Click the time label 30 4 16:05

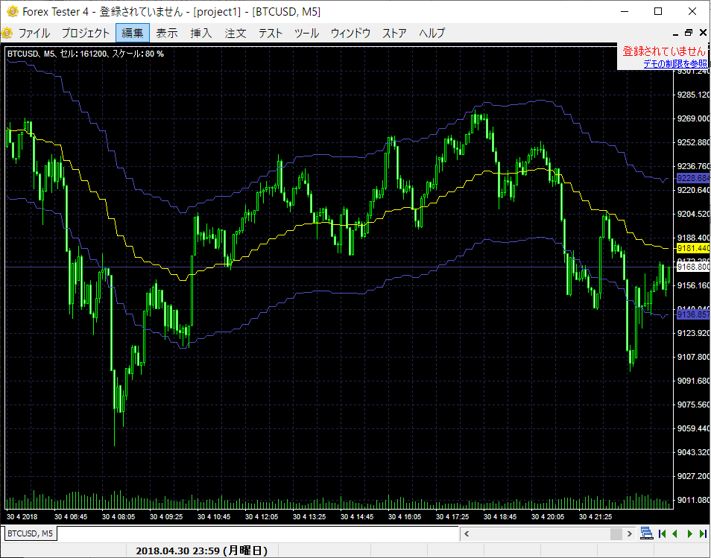coord(405,517)
